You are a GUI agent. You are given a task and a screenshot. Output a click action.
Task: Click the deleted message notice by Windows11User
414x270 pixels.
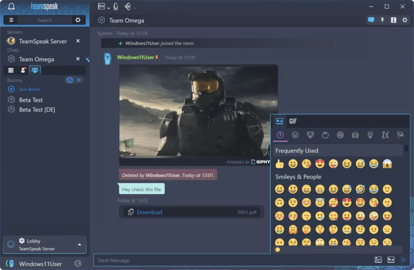[x=168, y=175]
